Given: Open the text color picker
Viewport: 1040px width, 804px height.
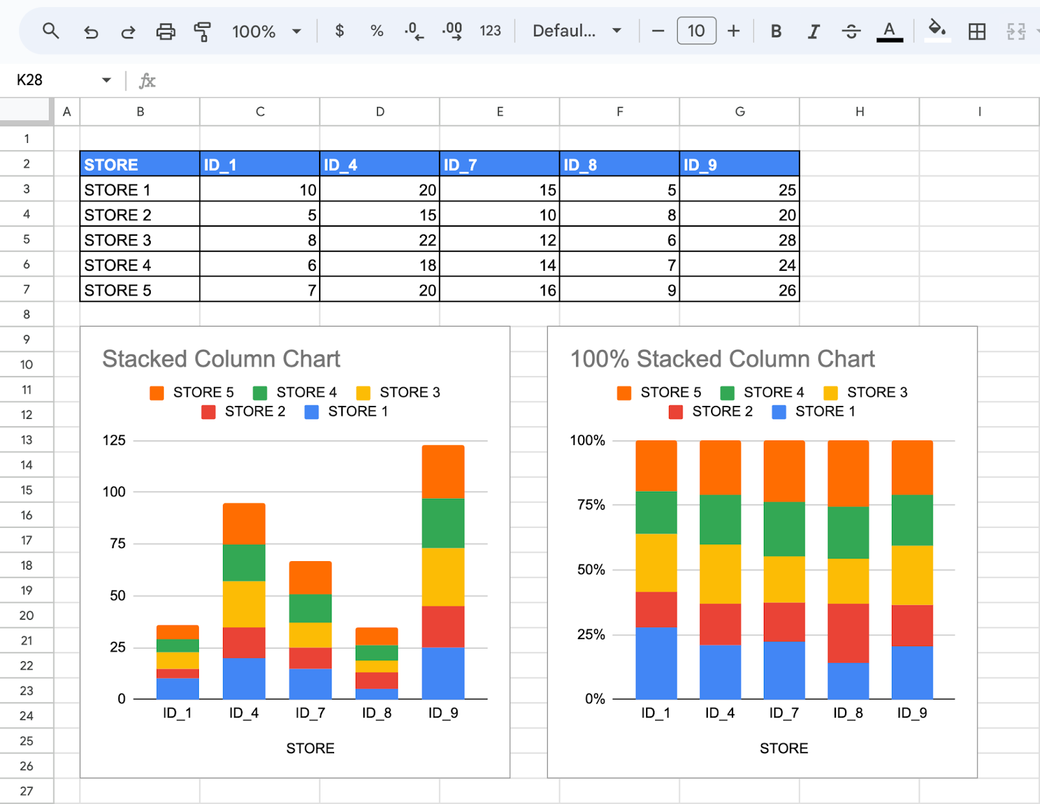Looking at the screenshot, I should tap(890, 31).
